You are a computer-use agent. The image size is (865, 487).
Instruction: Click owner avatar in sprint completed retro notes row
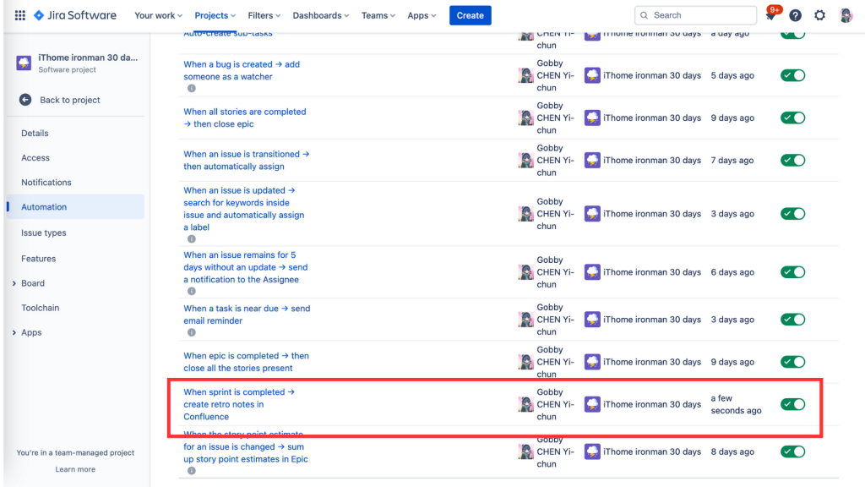click(525, 404)
